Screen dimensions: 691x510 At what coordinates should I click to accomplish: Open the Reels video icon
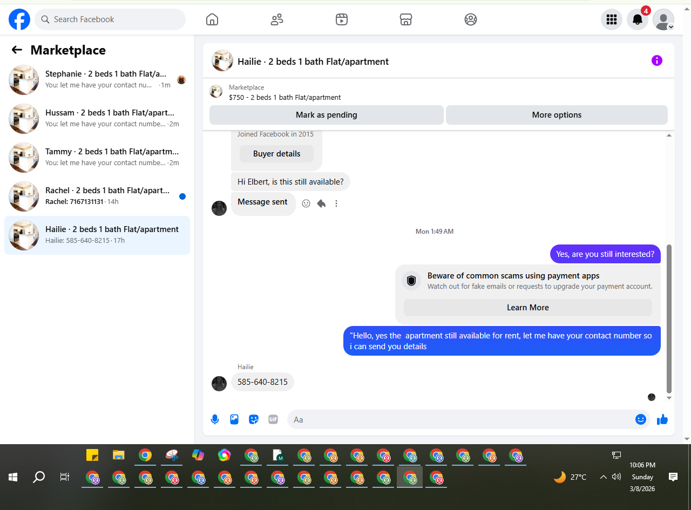click(341, 19)
